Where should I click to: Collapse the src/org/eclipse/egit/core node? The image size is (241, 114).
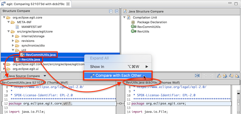(9, 32)
